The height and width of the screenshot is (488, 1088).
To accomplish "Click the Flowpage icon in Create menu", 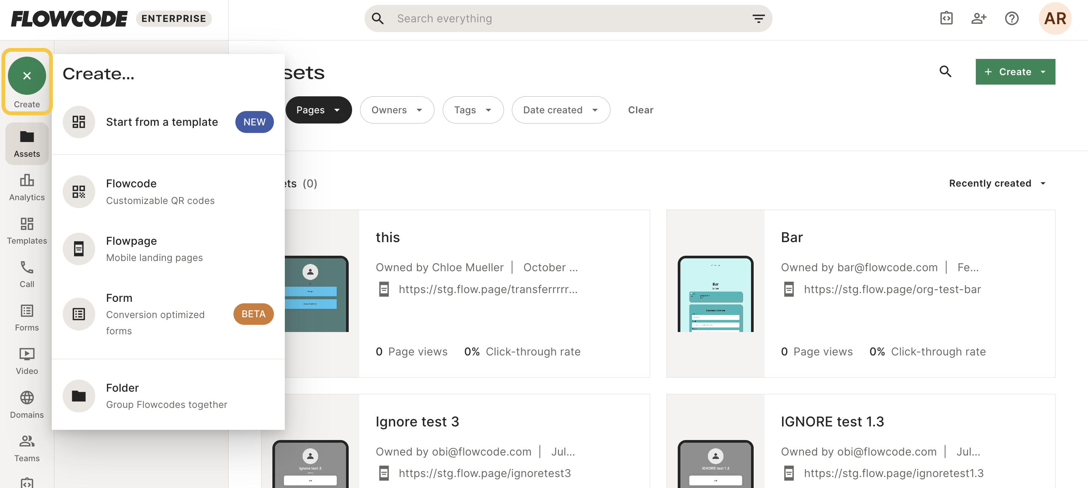I will 79,249.
